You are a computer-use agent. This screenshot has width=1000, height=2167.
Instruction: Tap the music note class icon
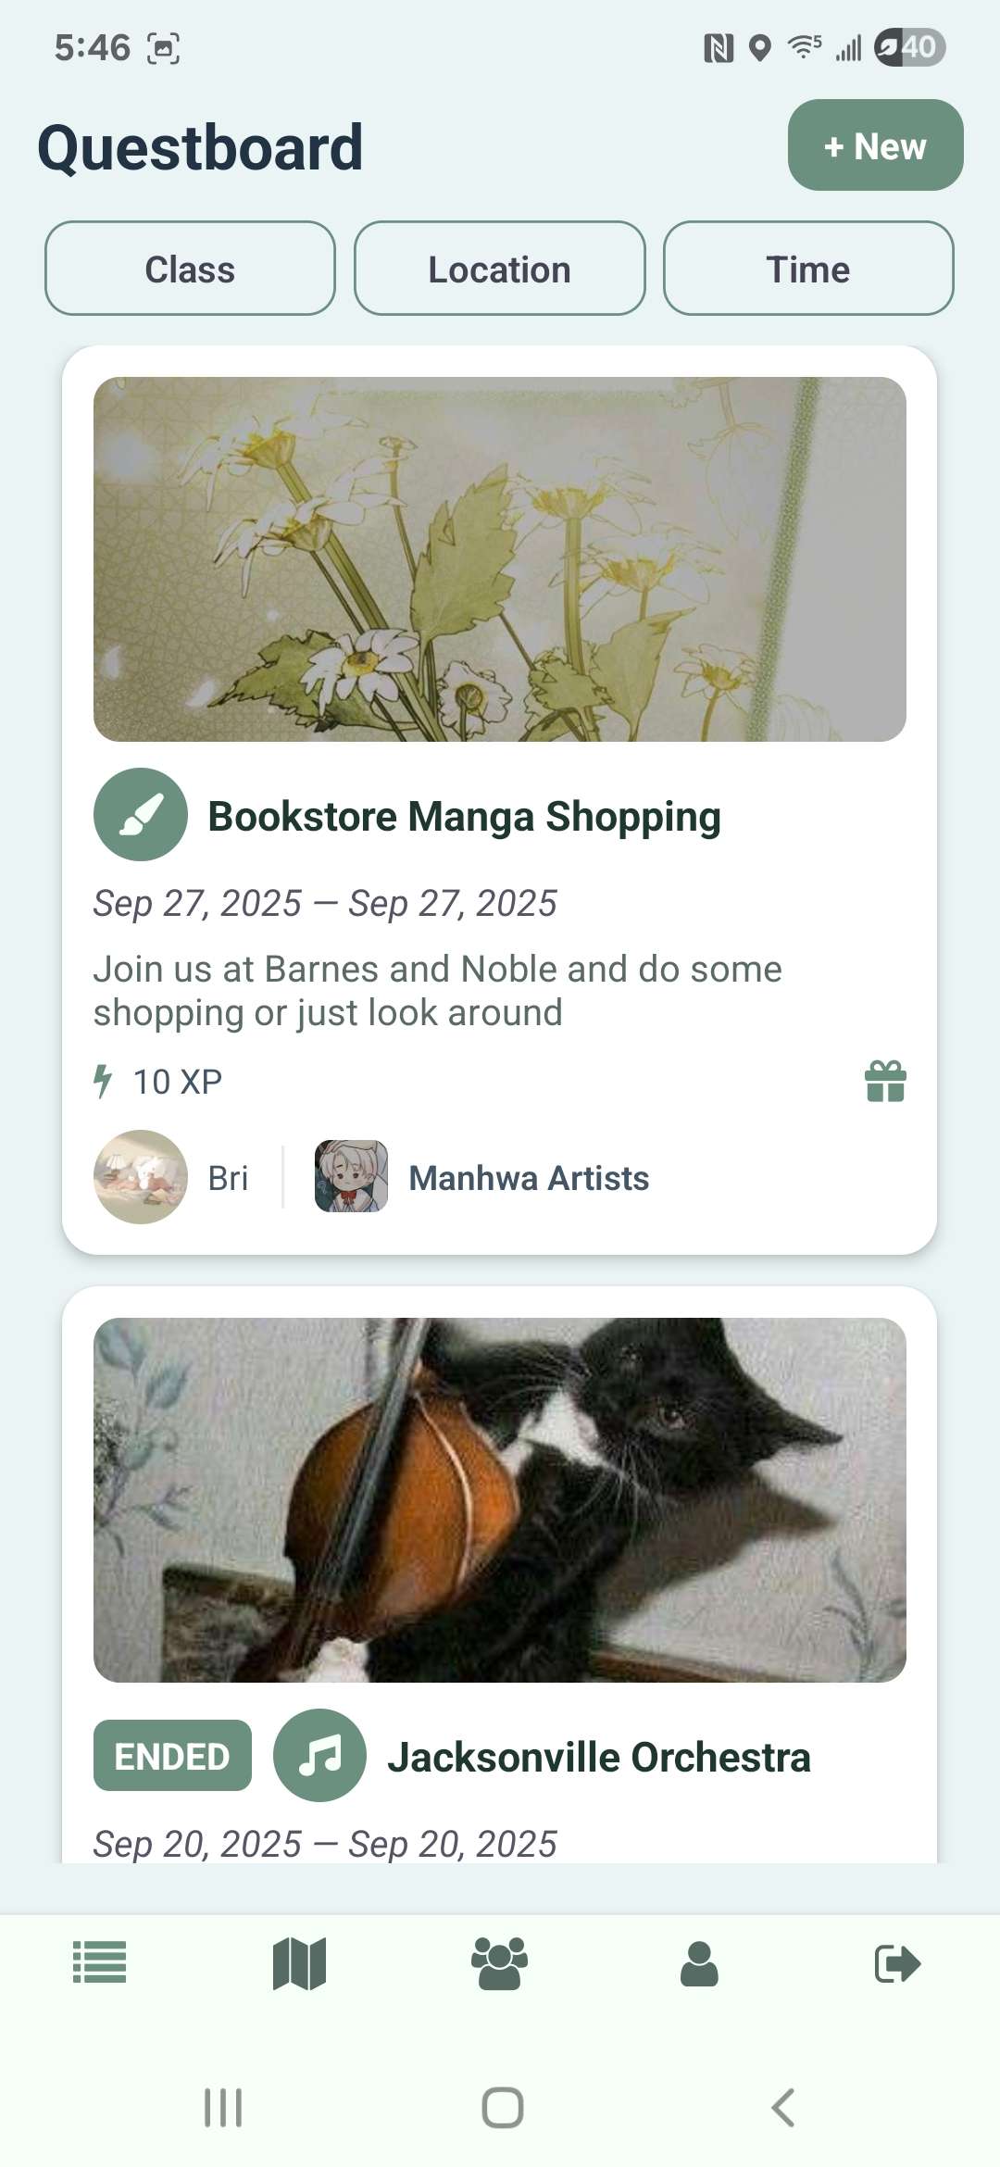[x=320, y=1756]
